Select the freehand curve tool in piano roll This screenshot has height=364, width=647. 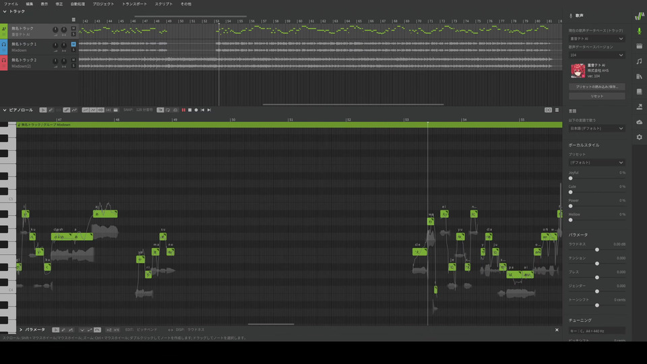74,110
